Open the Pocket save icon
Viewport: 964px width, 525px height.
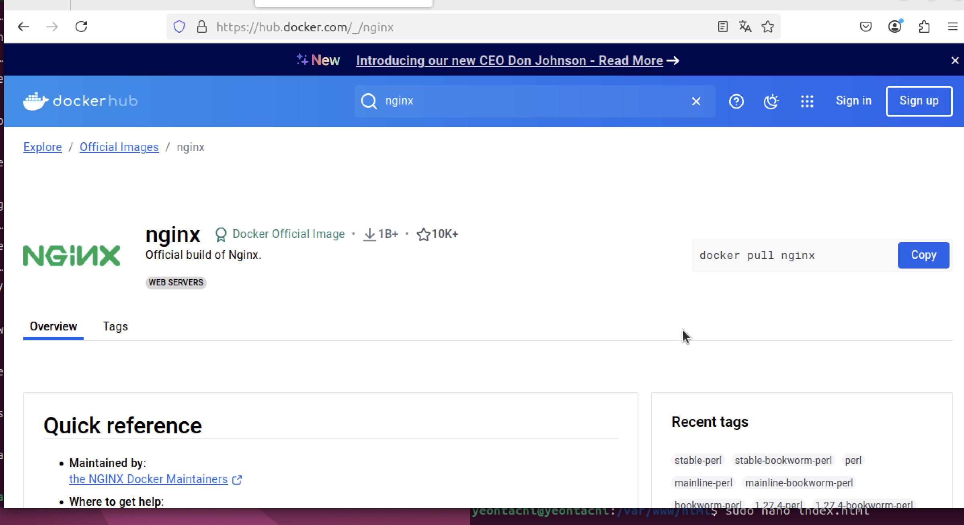[866, 27]
